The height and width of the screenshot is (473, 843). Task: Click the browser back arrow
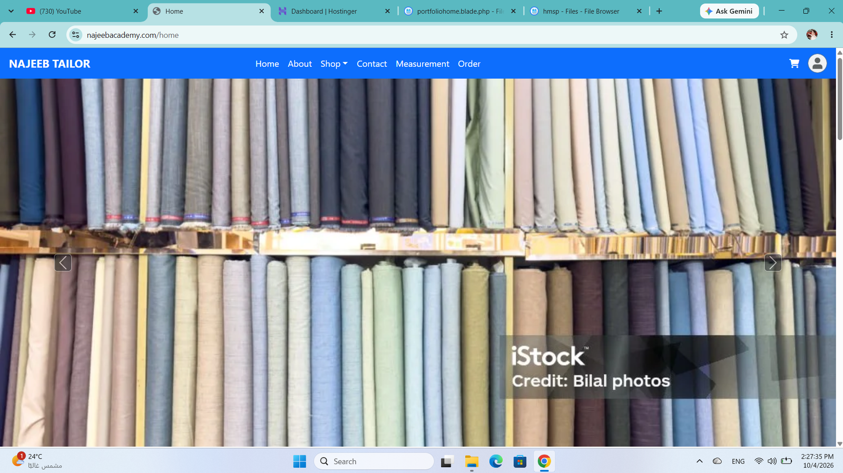click(x=13, y=35)
